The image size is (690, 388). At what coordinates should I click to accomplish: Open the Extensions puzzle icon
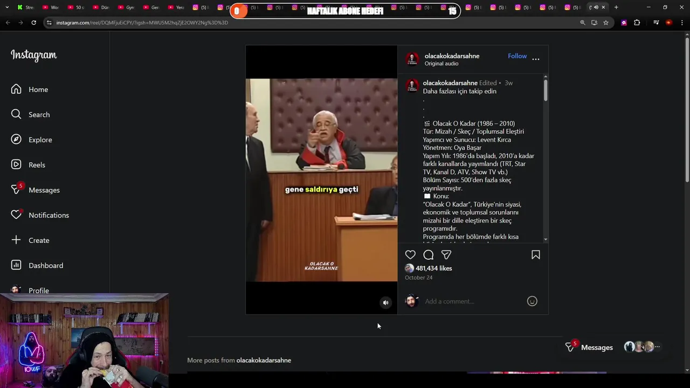coord(637,23)
